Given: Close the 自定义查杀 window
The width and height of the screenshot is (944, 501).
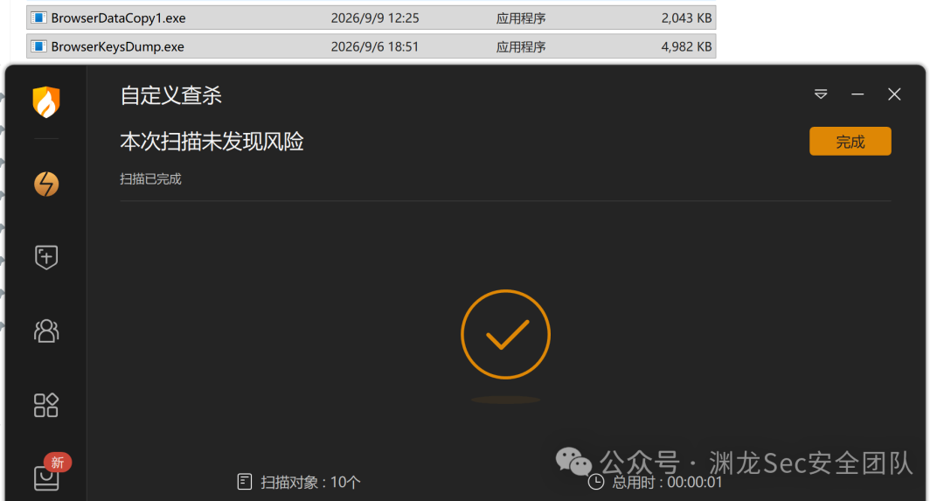Looking at the screenshot, I should point(895,94).
